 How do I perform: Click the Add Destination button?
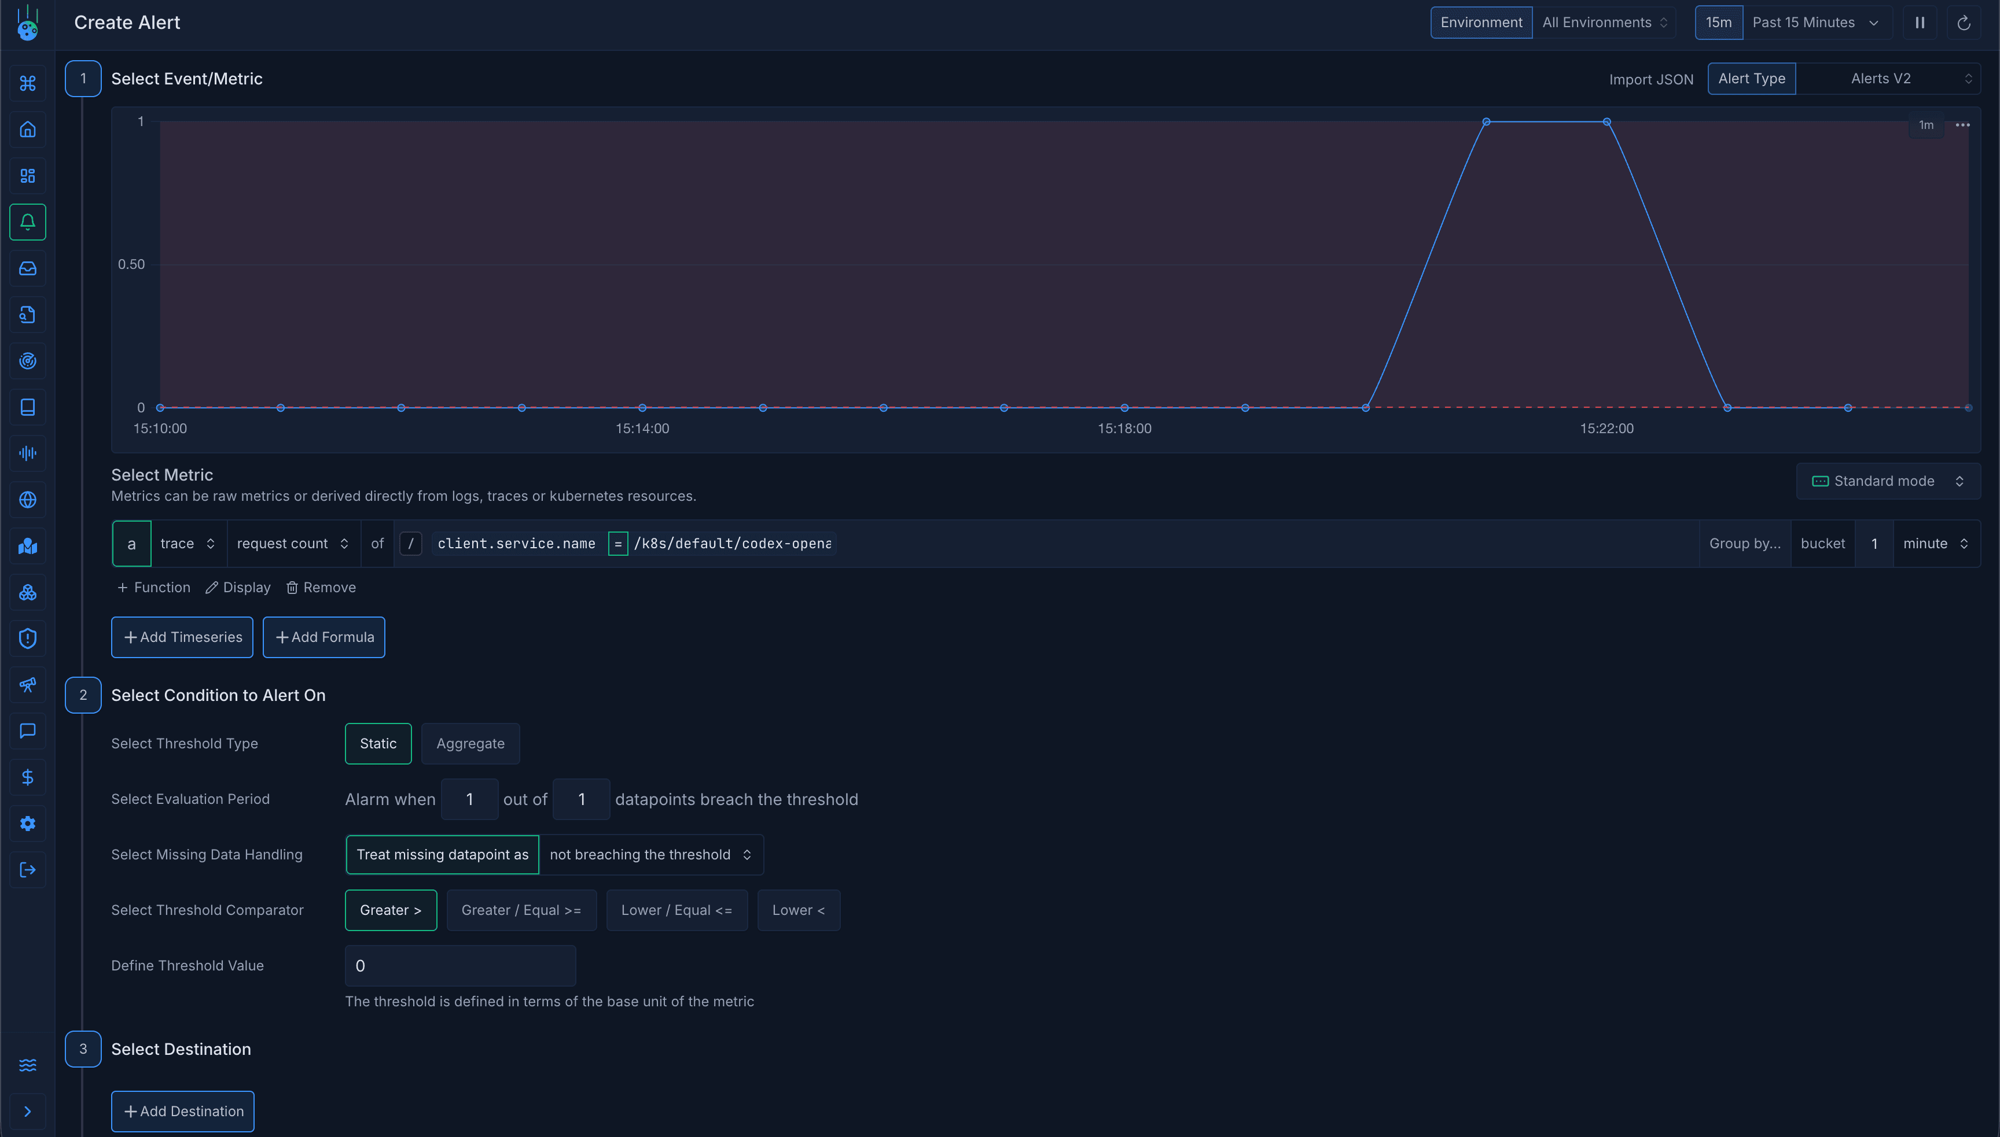[x=182, y=1110]
